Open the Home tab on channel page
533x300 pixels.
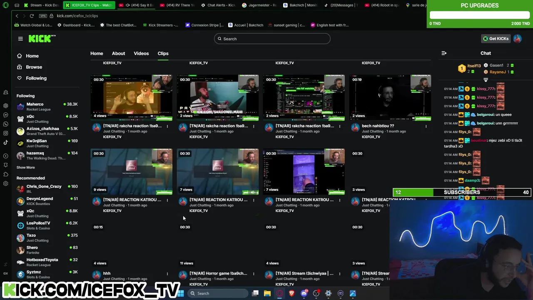[97, 53]
